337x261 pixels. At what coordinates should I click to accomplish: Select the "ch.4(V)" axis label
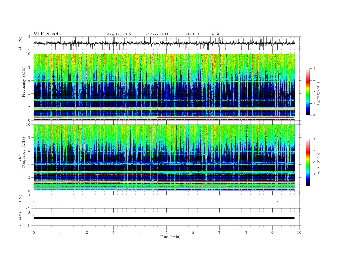(x=20, y=219)
